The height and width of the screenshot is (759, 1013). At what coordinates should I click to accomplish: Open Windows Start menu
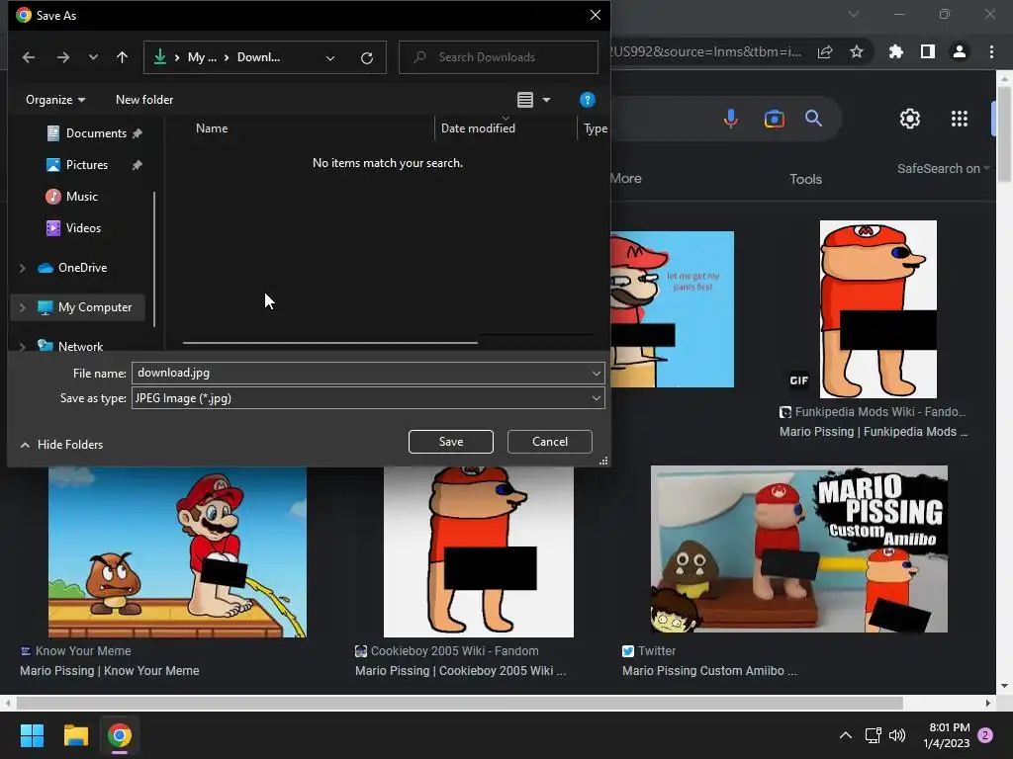point(32,735)
